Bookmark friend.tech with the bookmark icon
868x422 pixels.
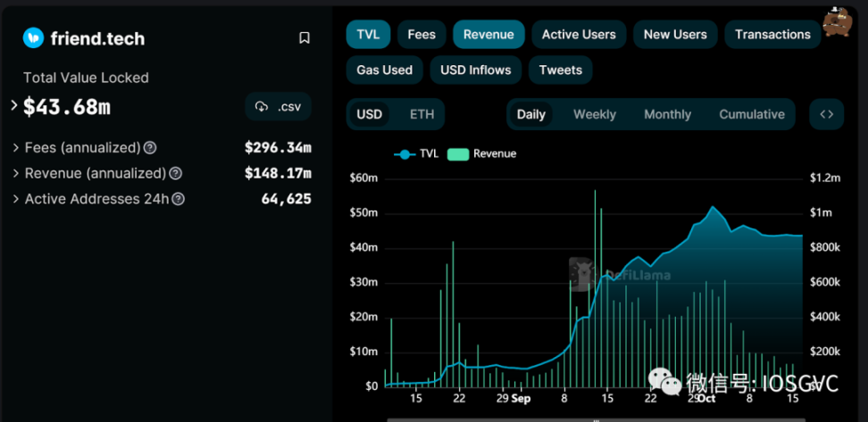point(305,38)
